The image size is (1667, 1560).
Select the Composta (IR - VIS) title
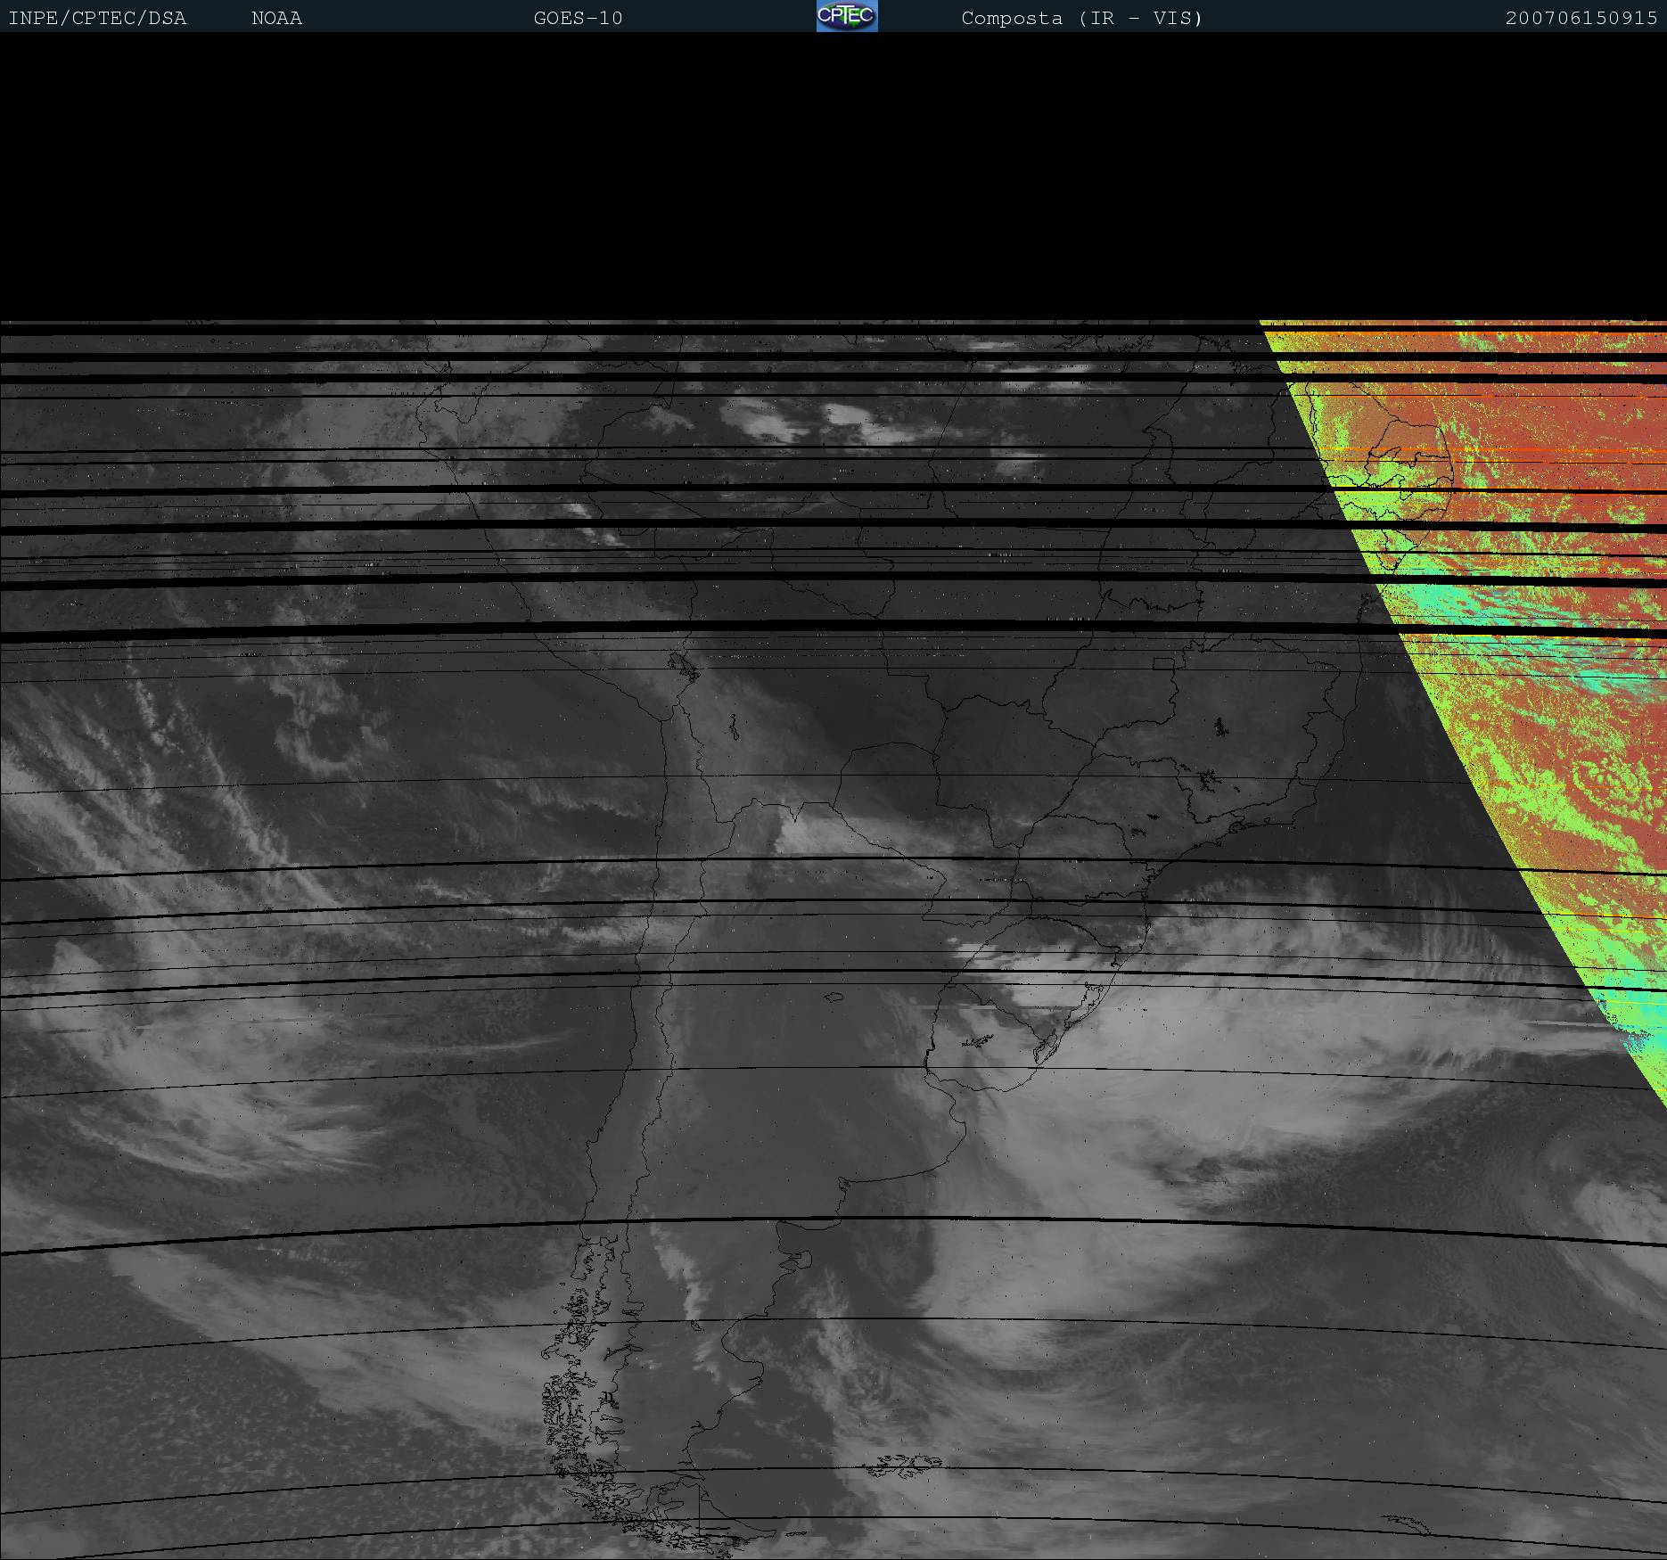[x=1081, y=18]
